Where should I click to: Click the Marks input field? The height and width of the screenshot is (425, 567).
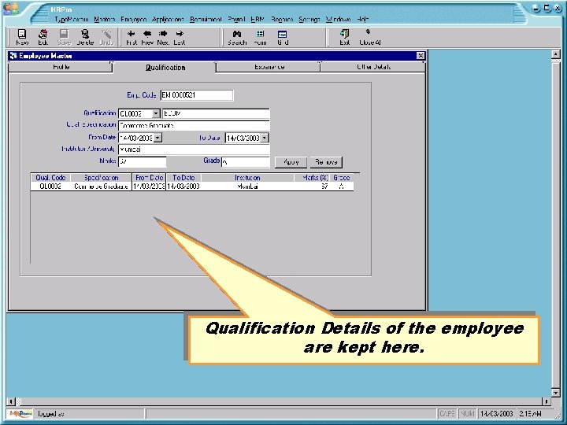[143, 161]
